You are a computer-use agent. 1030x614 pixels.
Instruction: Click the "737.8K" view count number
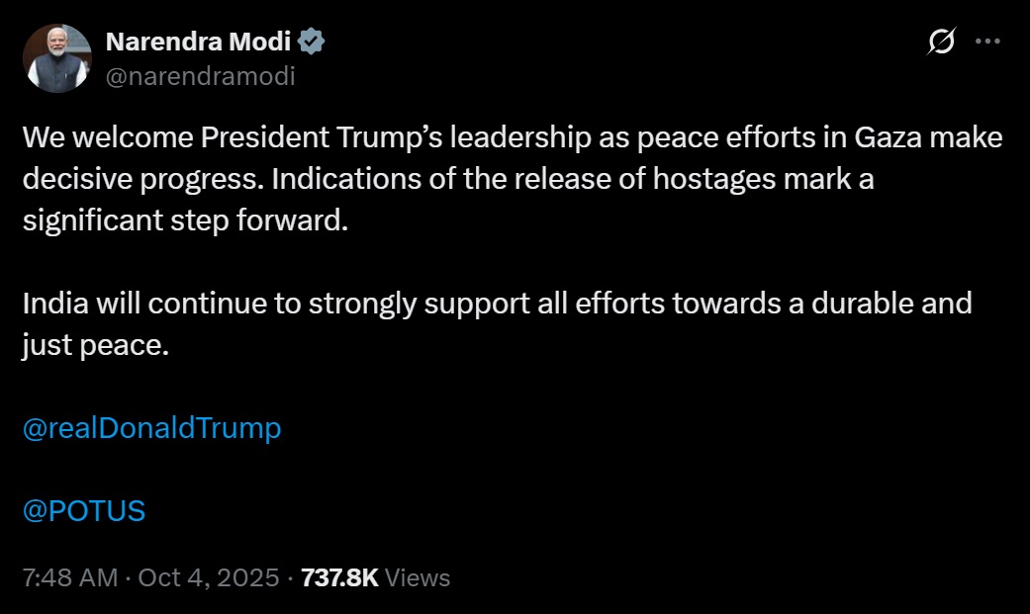(339, 577)
